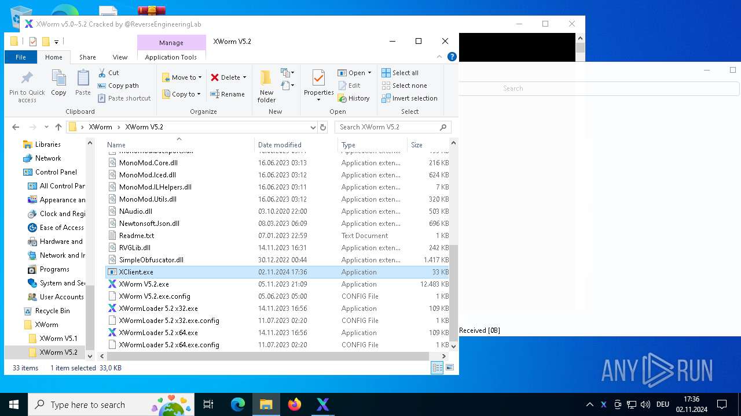This screenshot has width=741, height=416.
Task: Open the File menu tab
Action: click(21, 57)
